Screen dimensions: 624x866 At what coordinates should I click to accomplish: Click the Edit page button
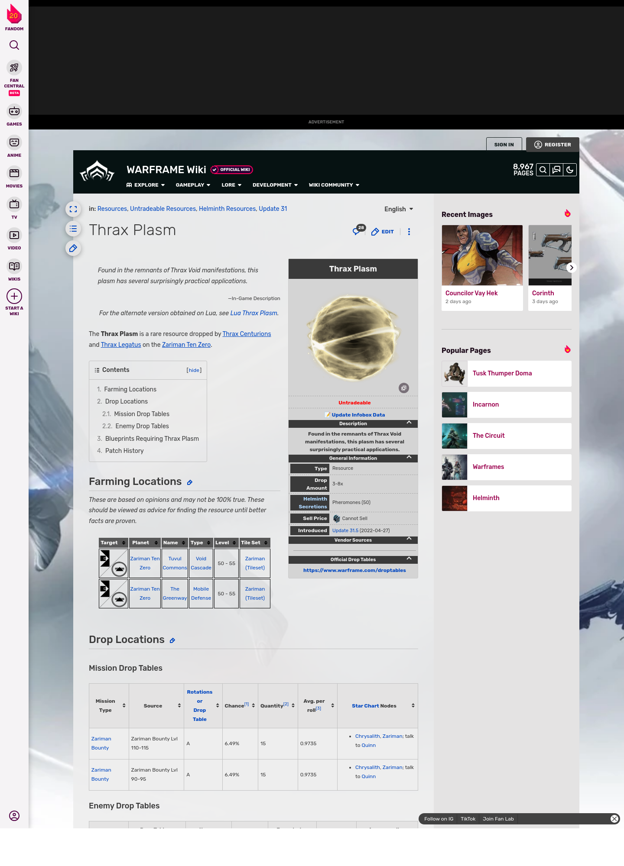click(383, 232)
